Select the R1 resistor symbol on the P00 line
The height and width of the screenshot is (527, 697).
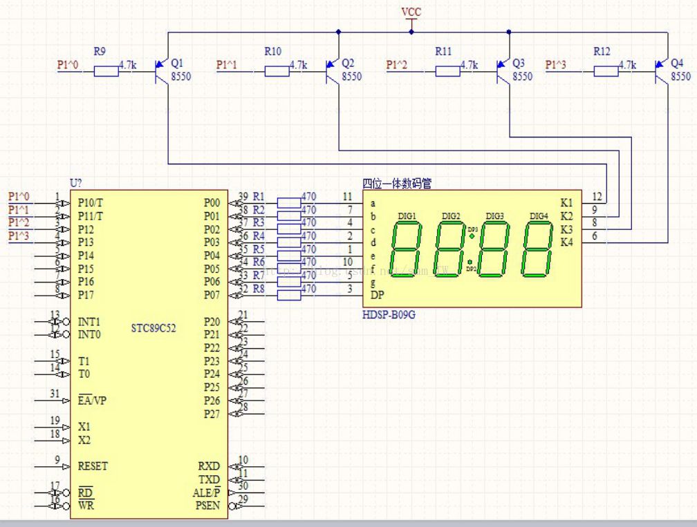[289, 203]
